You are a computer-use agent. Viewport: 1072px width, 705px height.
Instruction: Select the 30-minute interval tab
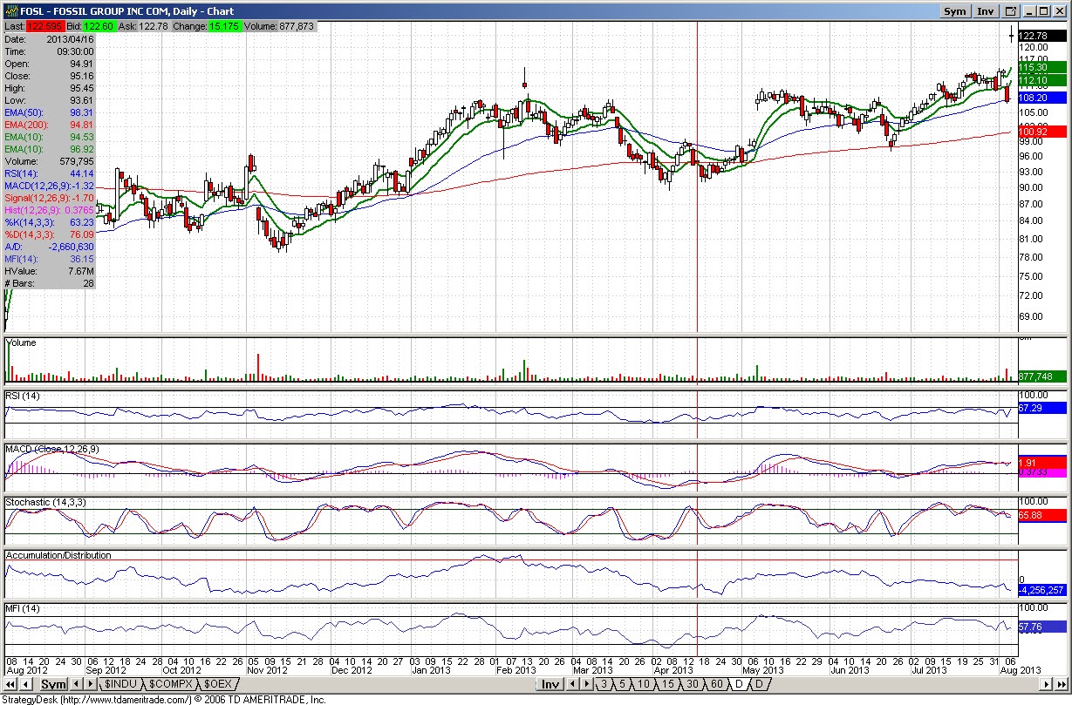tap(693, 684)
